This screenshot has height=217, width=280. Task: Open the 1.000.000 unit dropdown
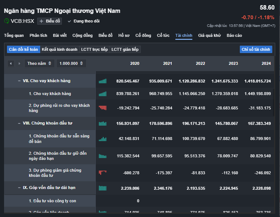(x=71, y=63)
